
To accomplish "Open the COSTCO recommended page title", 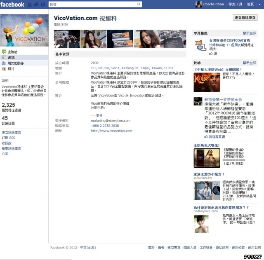I will click(x=230, y=40).
